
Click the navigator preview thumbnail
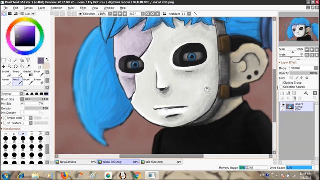point(299,29)
